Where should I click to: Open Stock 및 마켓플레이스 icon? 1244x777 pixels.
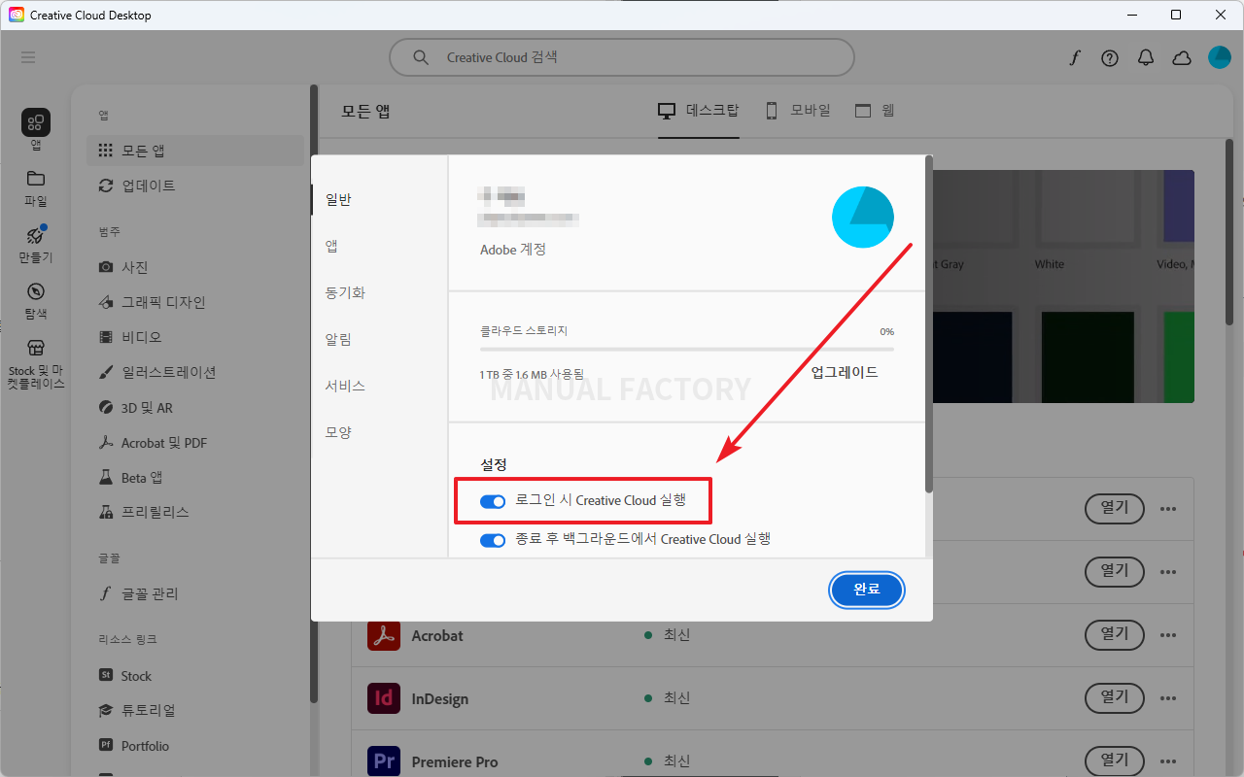tap(36, 348)
